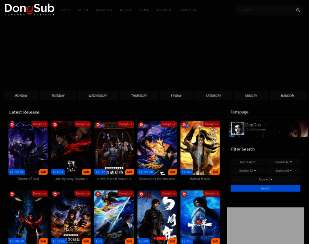Select the SUNDAY schedule tab
Viewport: 309px width, 244px height.
tap(251, 96)
